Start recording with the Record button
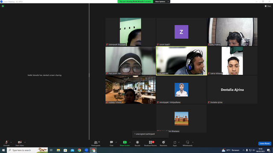 point(137,143)
